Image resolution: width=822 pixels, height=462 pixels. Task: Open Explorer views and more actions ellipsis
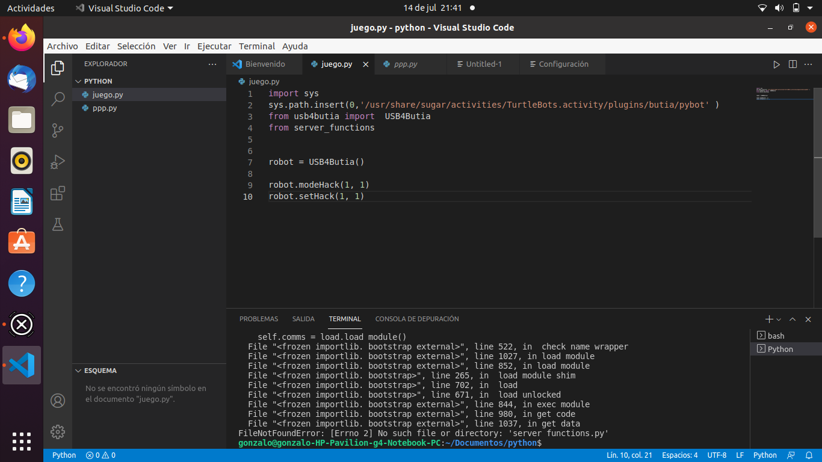pyautogui.click(x=212, y=64)
